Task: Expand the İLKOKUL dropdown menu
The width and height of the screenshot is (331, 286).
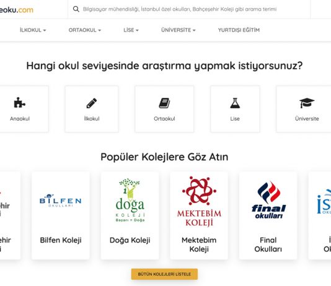Action: pos(33,30)
